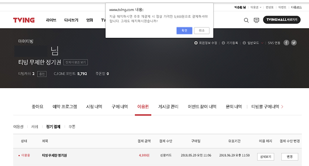Open the 다시보기 menu
Viewport: 309px width, 166px height.
[x=71, y=20]
